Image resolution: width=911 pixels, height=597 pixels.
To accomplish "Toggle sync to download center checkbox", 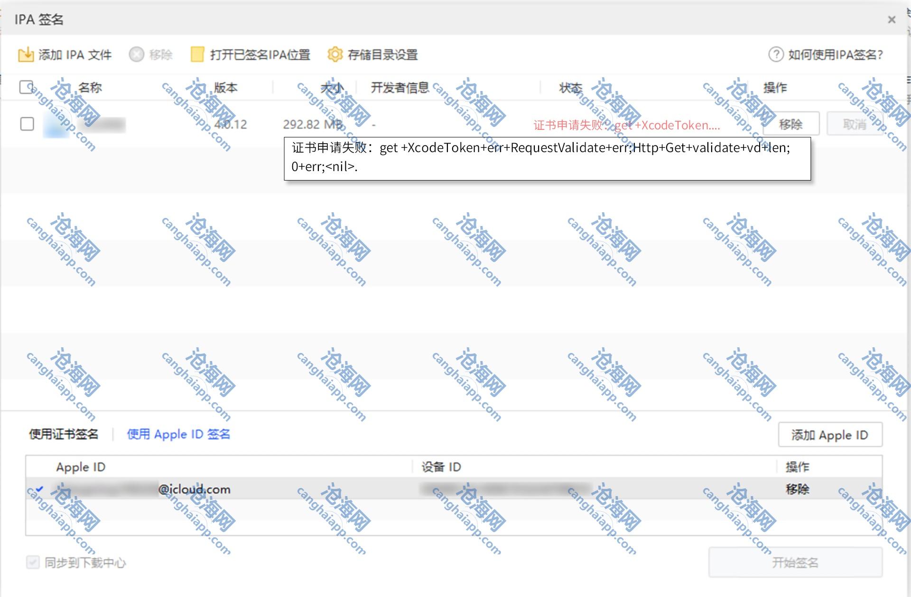I will tap(33, 562).
